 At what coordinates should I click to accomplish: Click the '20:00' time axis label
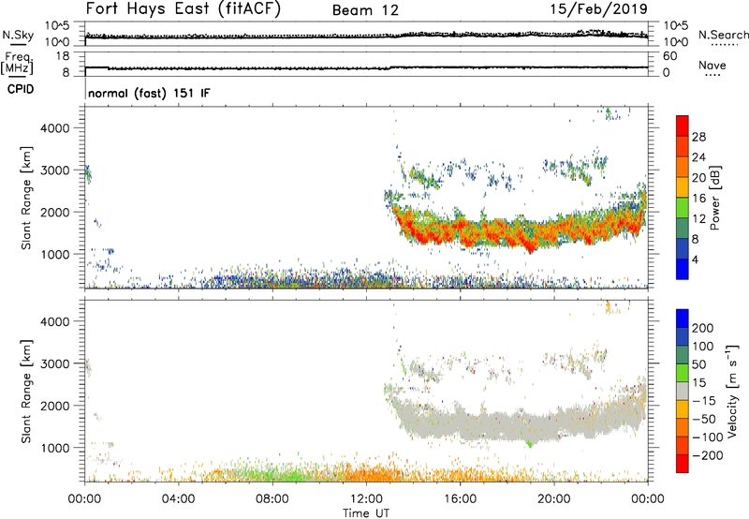(x=553, y=499)
